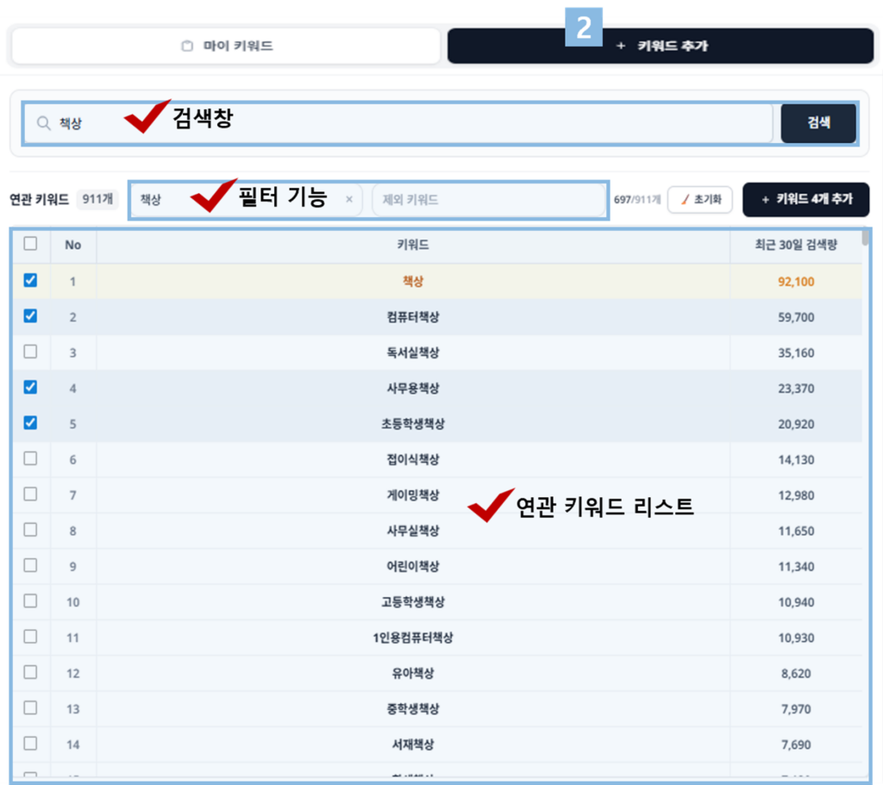
Task: Toggle the select-all checkbox in table header
Action: point(31,245)
